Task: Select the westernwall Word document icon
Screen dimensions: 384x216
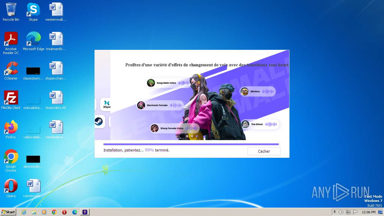Action: pyautogui.click(x=56, y=12)
